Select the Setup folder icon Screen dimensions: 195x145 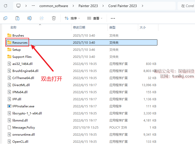[9, 50]
